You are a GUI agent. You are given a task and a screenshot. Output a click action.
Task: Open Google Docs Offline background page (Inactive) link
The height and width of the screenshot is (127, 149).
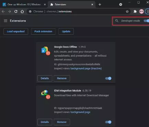tap(86, 68)
